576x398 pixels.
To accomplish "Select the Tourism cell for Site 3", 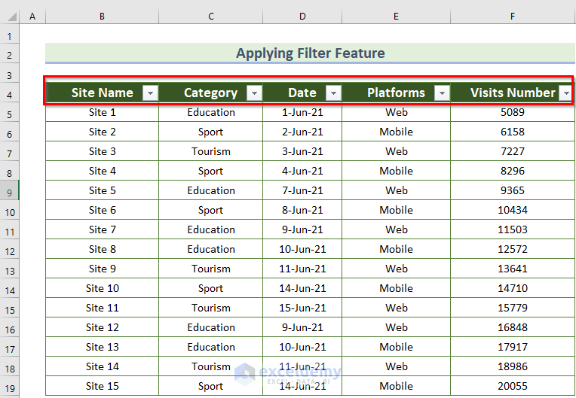I will pyautogui.click(x=211, y=152).
